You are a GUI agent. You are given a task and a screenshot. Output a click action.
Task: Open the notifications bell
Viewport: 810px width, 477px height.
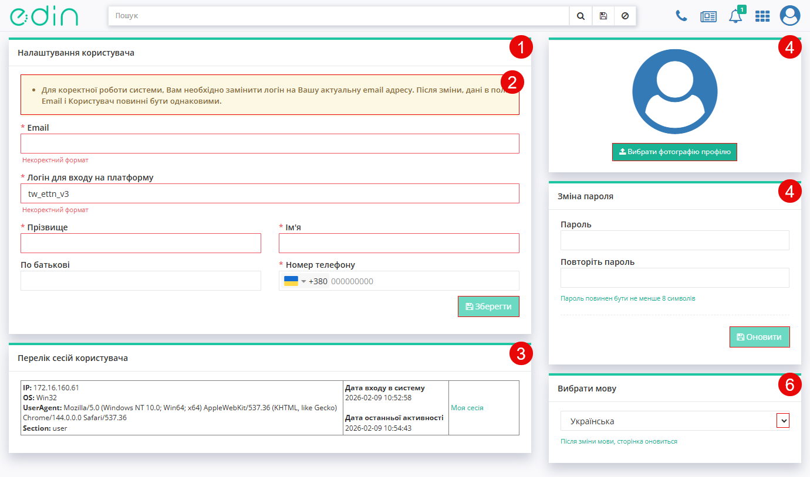pyautogui.click(x=735, y=16)
